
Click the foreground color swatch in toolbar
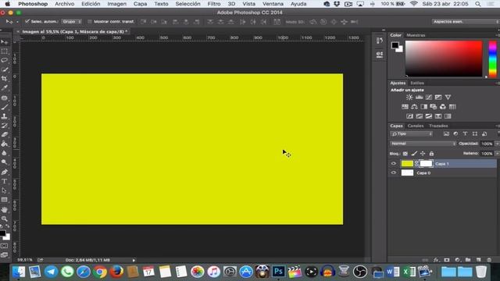click(2, 233)
